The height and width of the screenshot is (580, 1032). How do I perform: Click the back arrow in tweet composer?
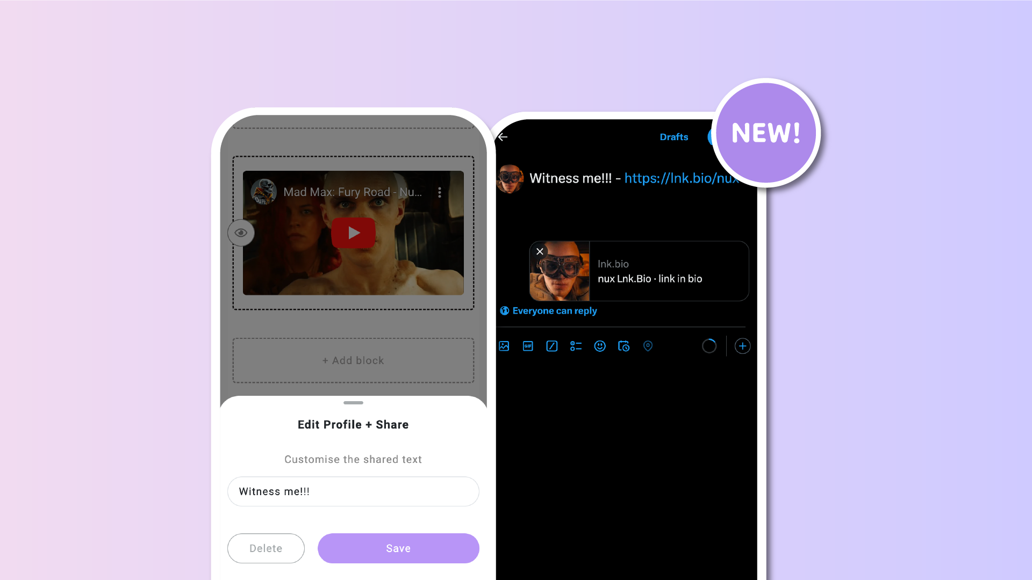[503, 136]
